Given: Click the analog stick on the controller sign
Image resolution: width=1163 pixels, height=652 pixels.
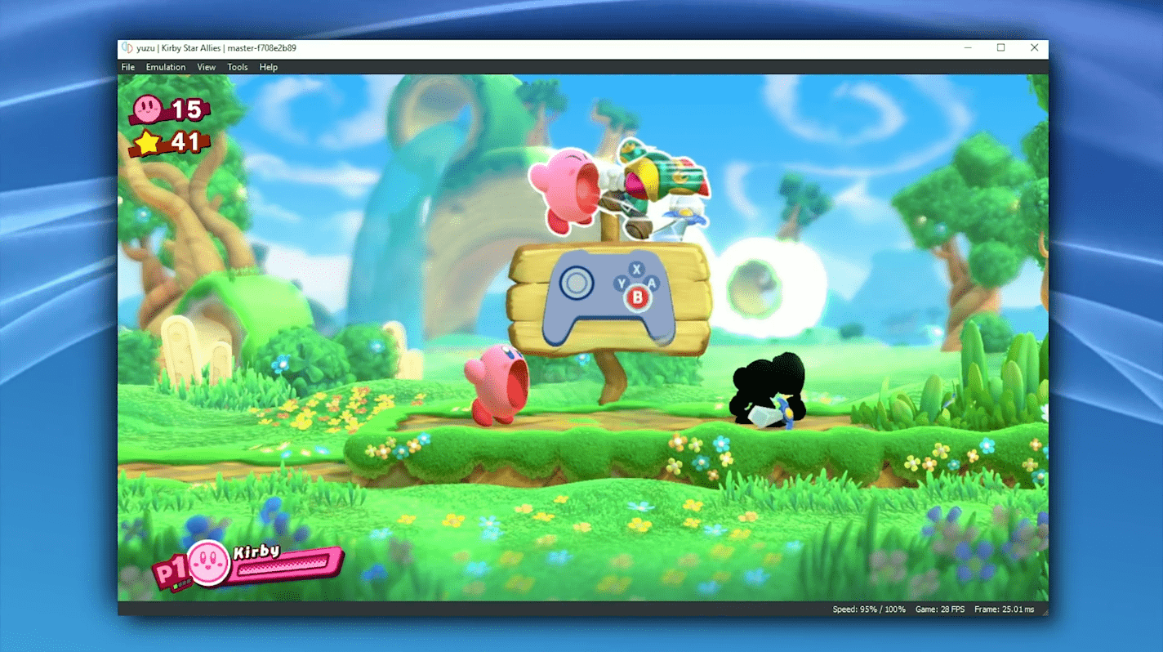Looking at the screenshot, I should point(577,283).
